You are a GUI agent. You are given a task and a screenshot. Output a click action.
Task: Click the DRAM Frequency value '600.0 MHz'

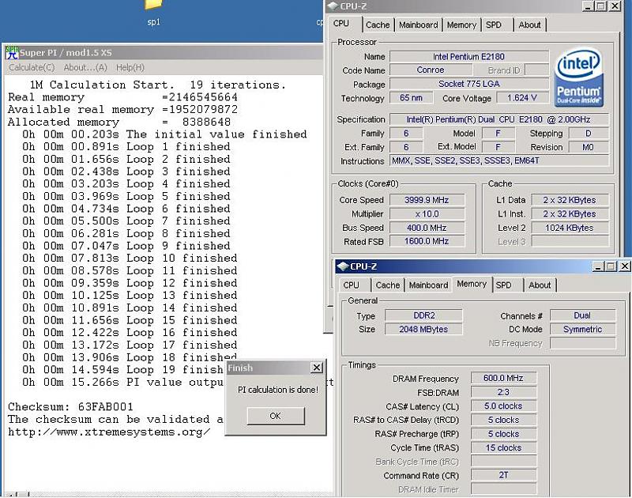(x=503, y=378)
